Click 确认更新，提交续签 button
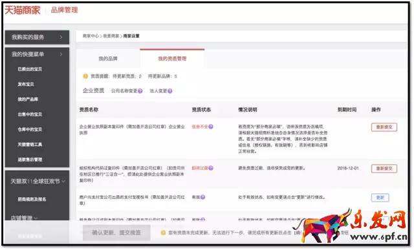 click(x=116, y=233)
